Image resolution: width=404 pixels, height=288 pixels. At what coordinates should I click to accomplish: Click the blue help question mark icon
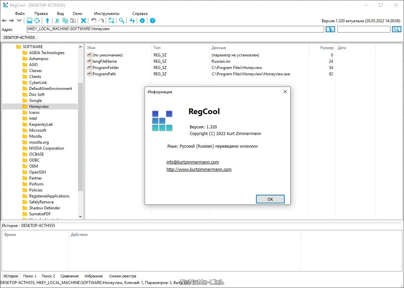pyautogui.click(x=153, y=21)
